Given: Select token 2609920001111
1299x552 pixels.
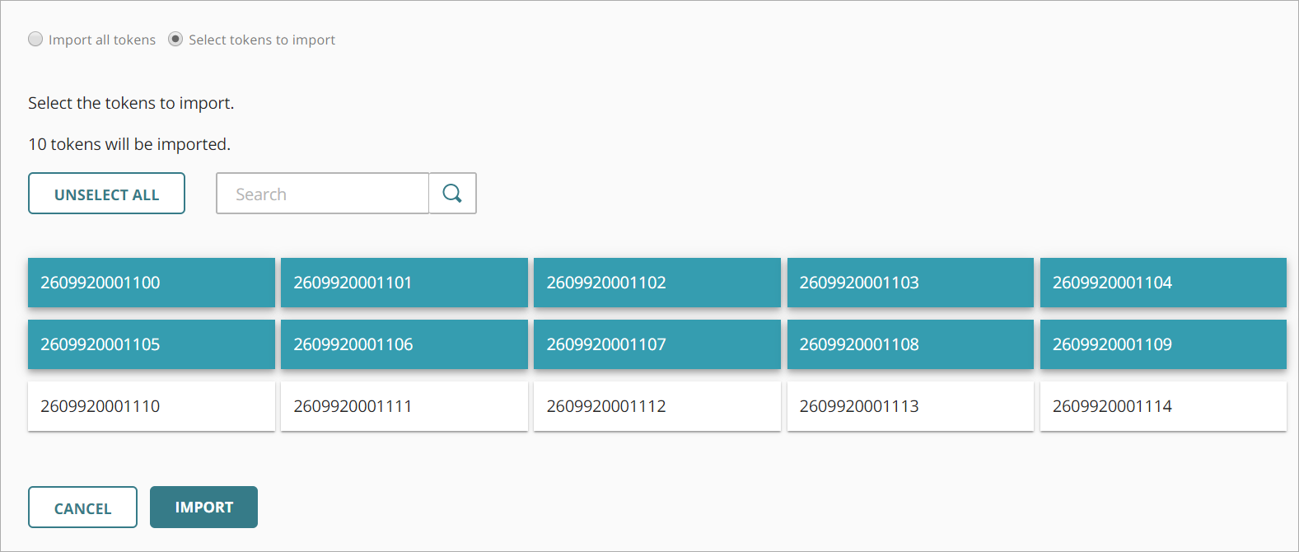Looking at the screenshot, I should (404, 406).
